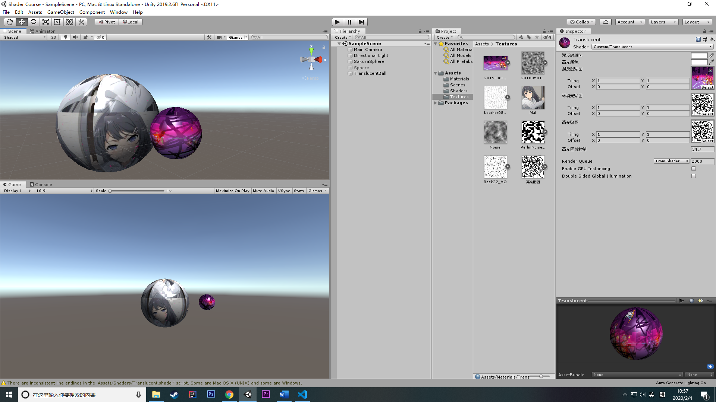Image resolution: width=716 pixels, height=402 pixels.
Task: Select the Scale tool
Action: [45, 22]
